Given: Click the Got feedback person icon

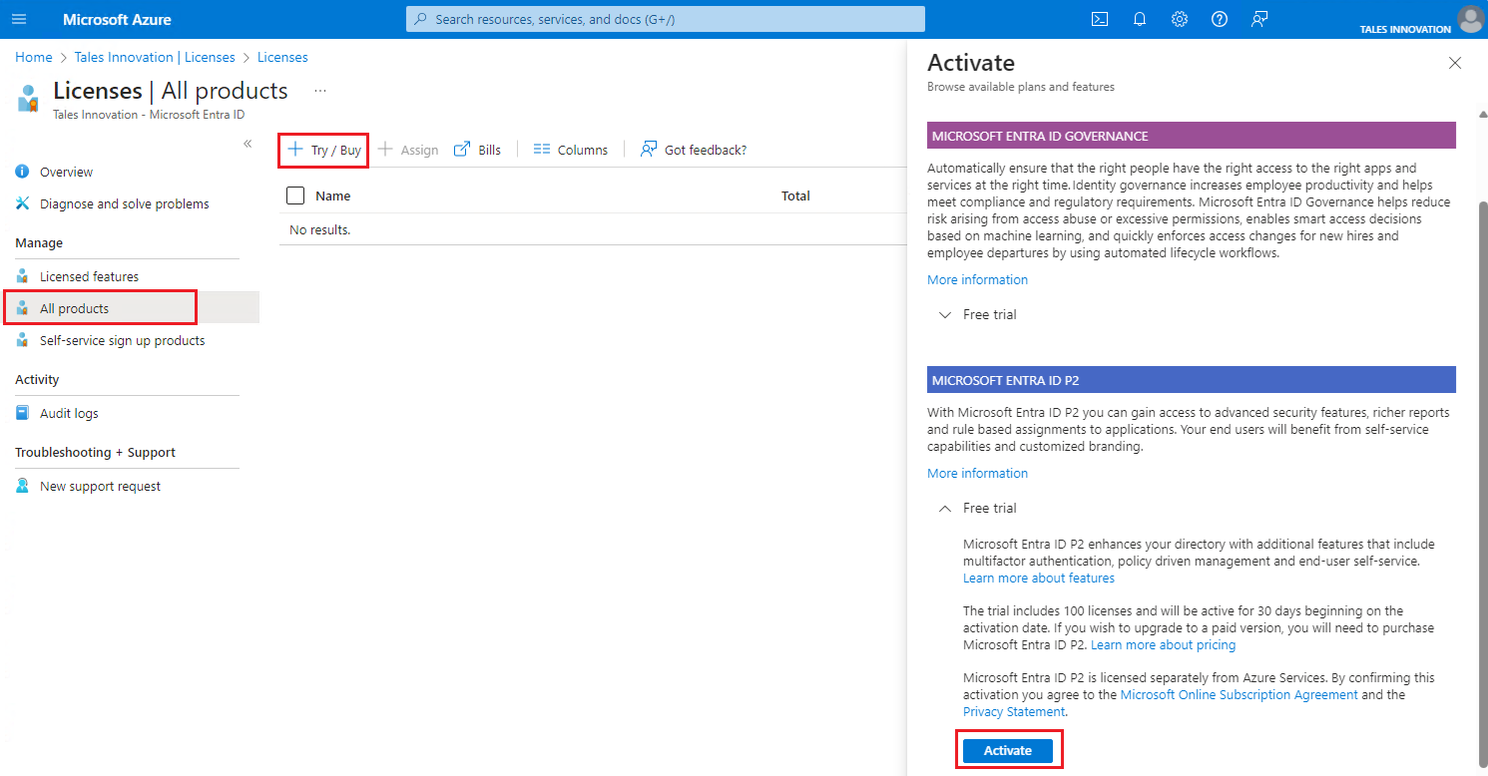Looking at the screenshot, I should [x=649, y=150].
